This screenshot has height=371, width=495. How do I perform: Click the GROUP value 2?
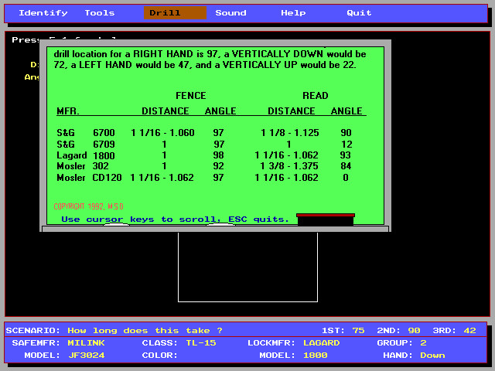pyautogui.click(x=423, y=343)
